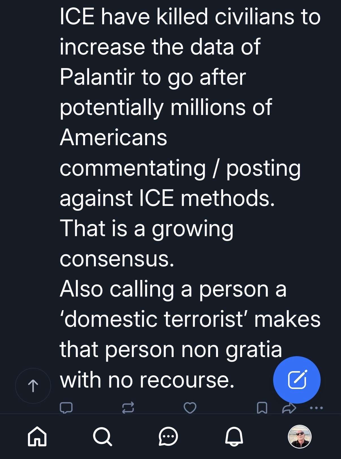Tap "ICE have killed civilians to" line
This screenshot has width=341, height=459.
point(190,16)
